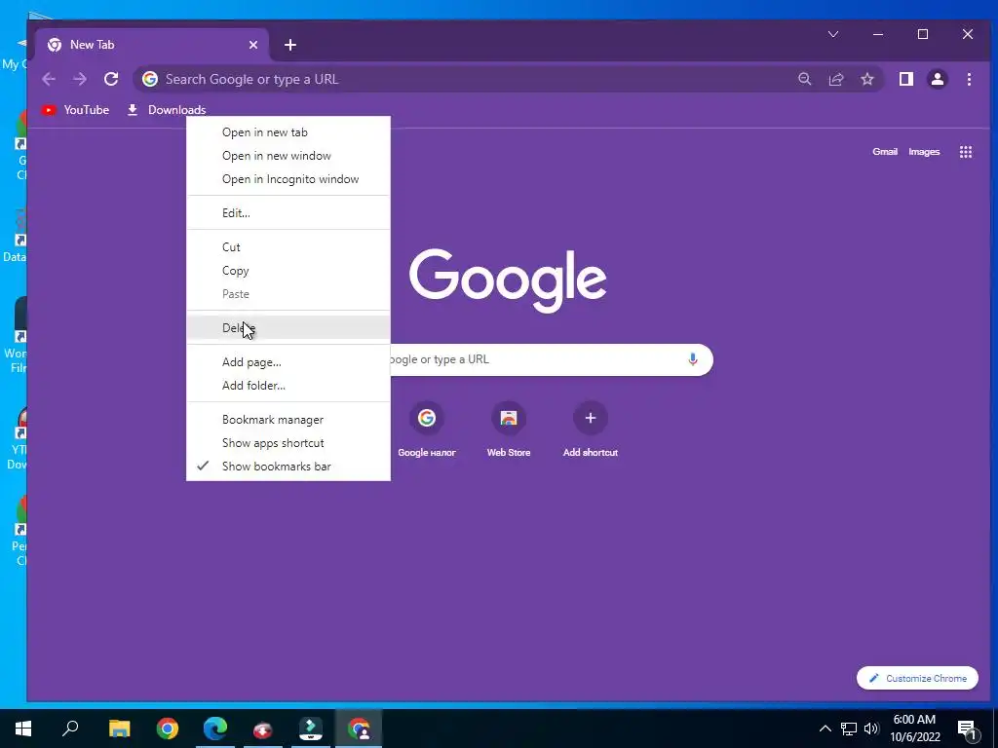This screenshot has width=998, height=748.
Task: Open the Downloads bookmark
Action: tap(166, 110)
